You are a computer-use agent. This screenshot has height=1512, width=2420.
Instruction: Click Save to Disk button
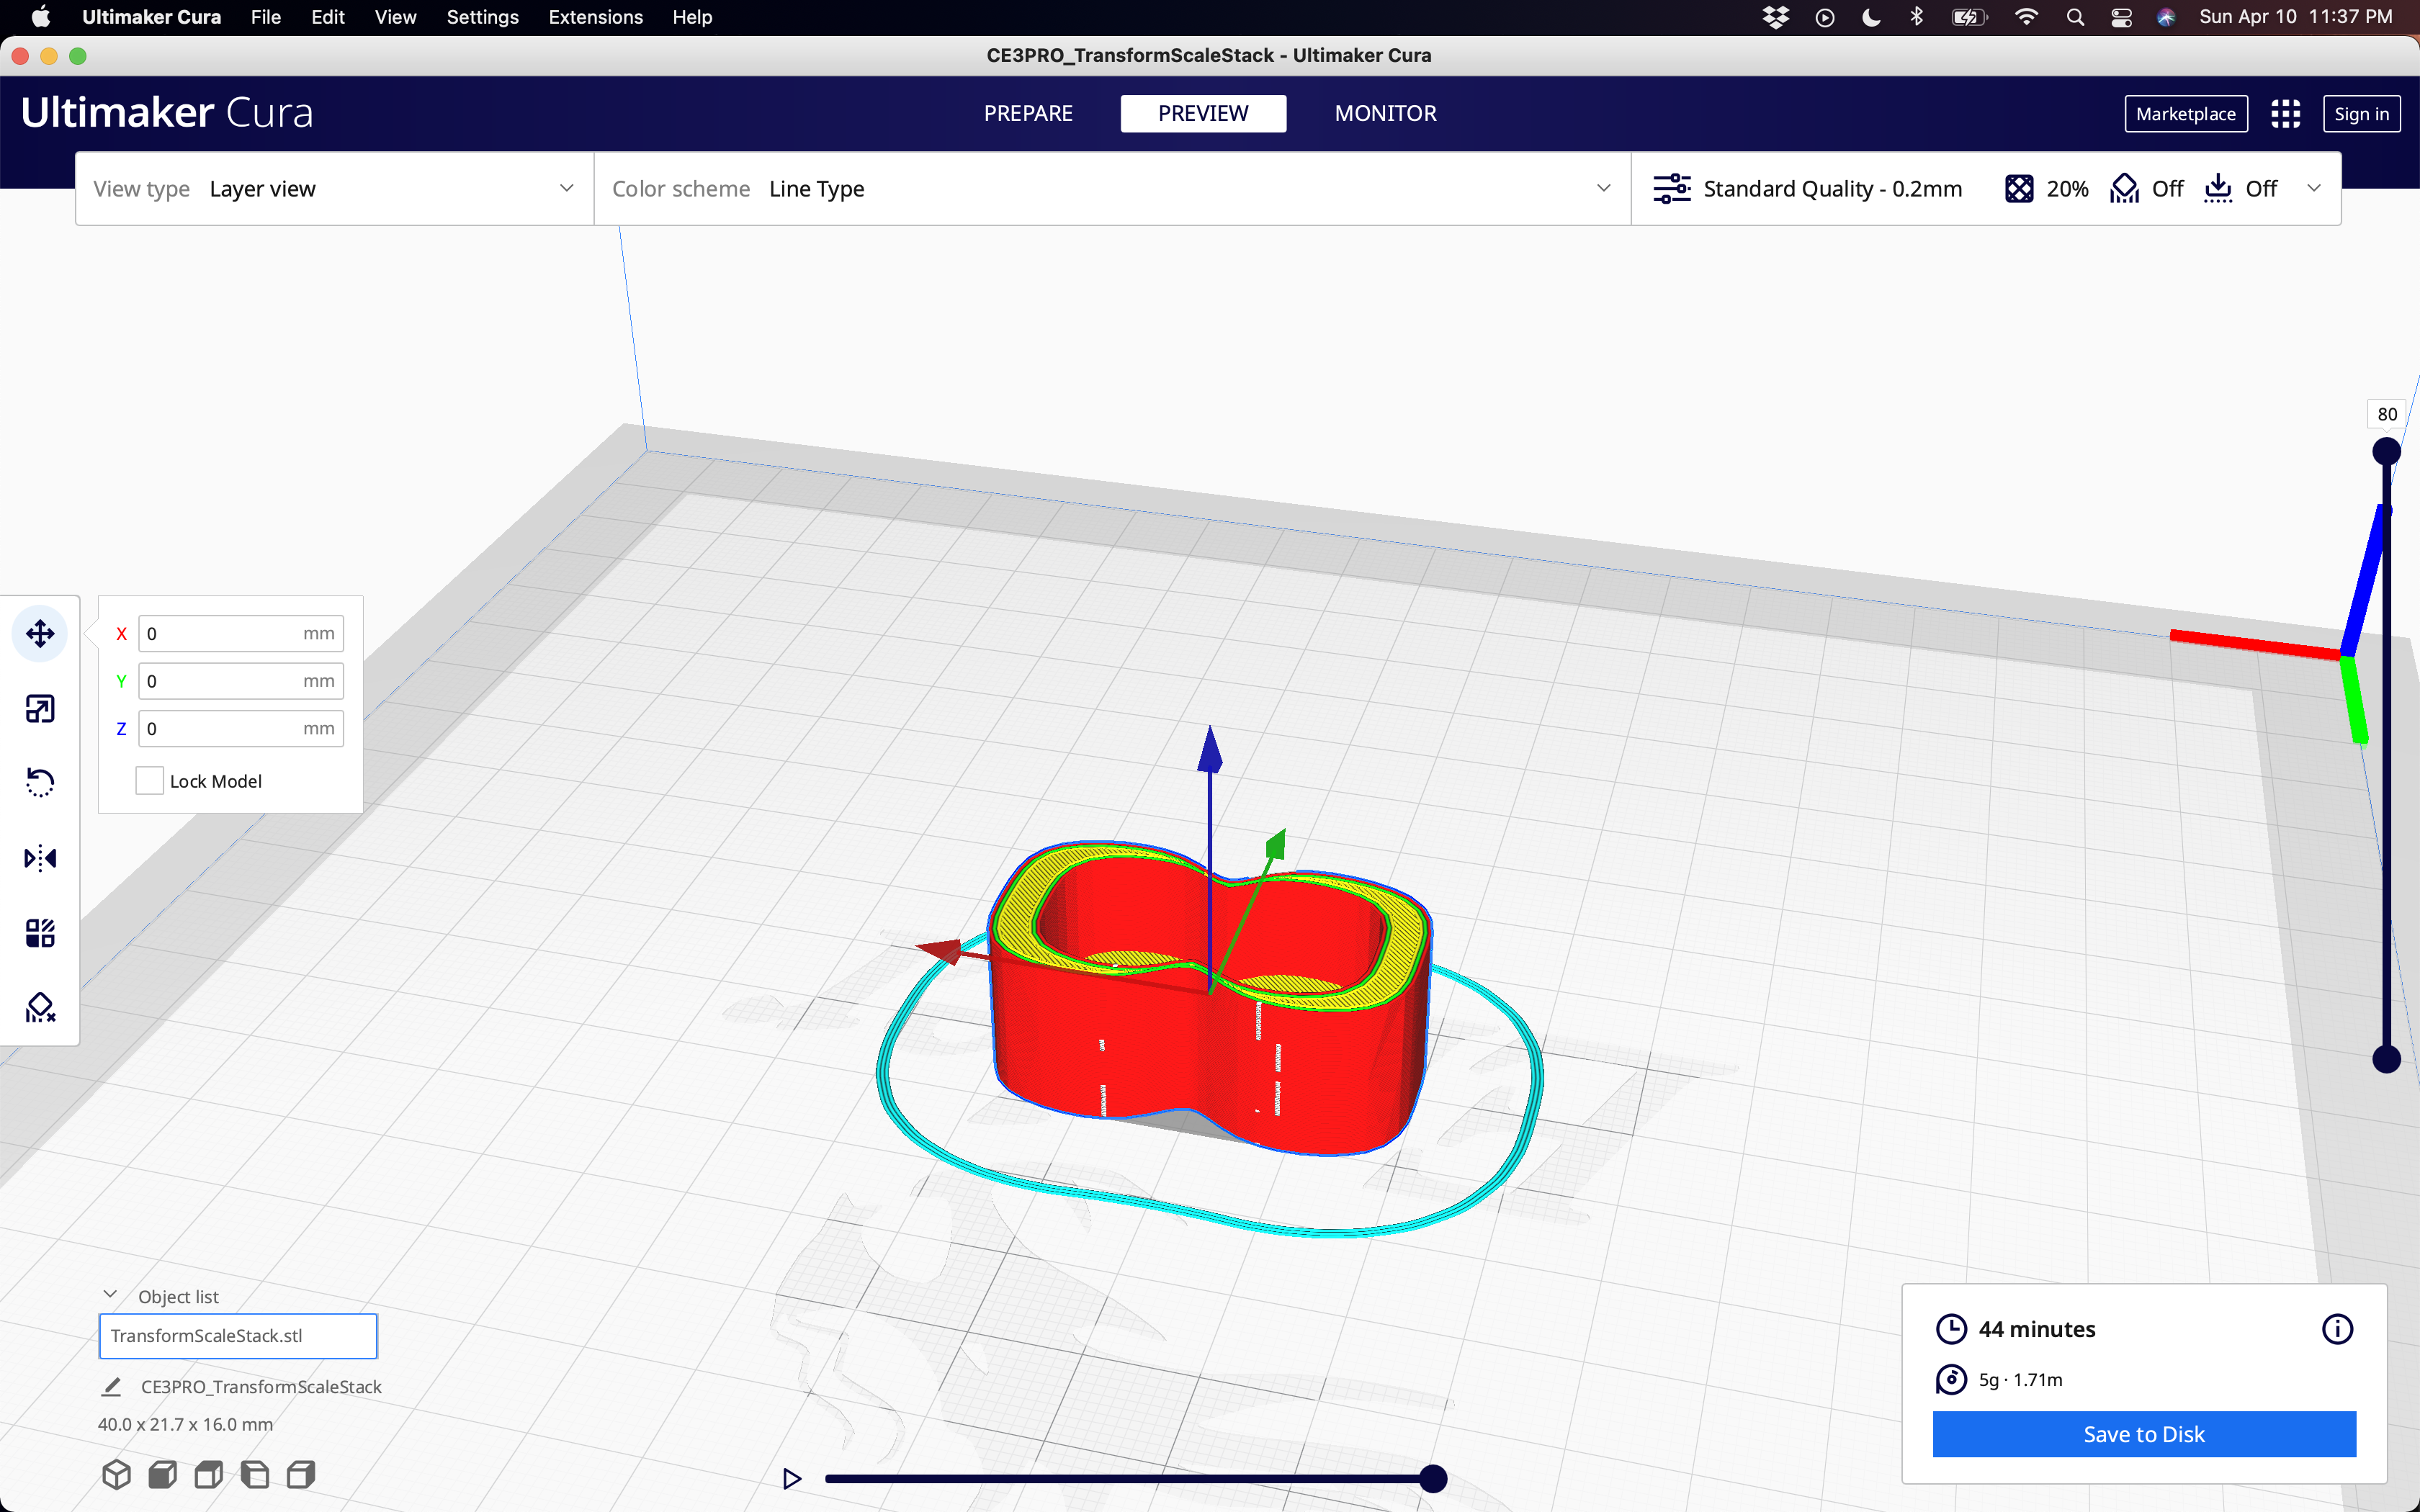click(x=2141, y=1432)
